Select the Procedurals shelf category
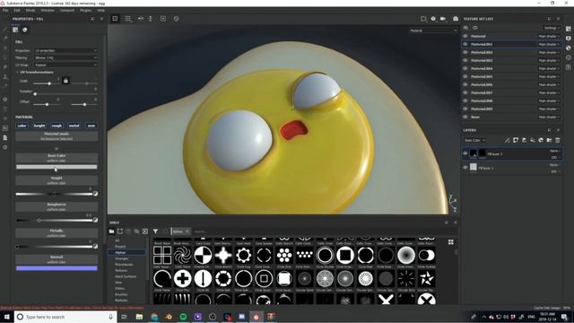Screen dimensions: 574x323 [x=124, y=265]
